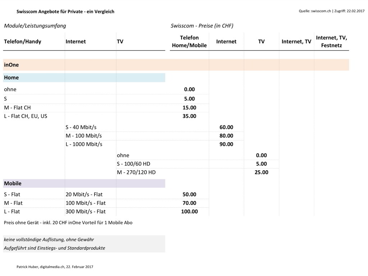This screenshot has height=276, width=368.
Task: Click the price '100.00'
Action: (x=189, y=211)
